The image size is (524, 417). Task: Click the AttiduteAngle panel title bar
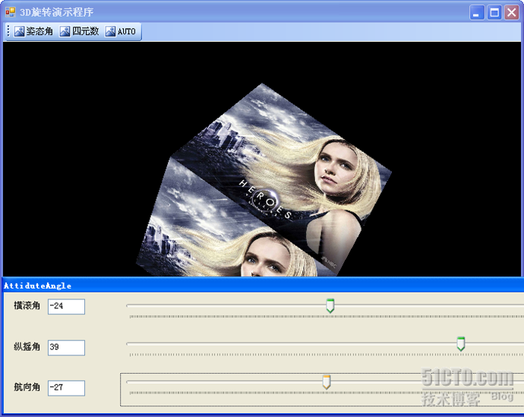click(x=263, y=286)
